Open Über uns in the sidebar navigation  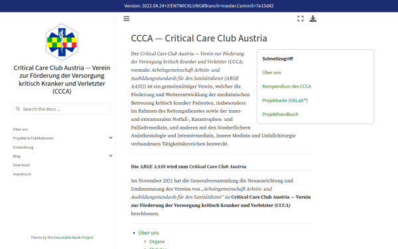(x=21, y=129)
